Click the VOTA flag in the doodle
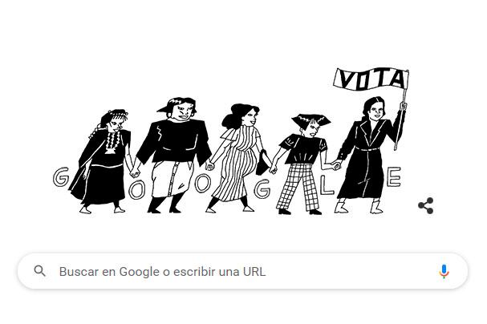This screenshot has width=487, height=324. [x=371, y=79]
